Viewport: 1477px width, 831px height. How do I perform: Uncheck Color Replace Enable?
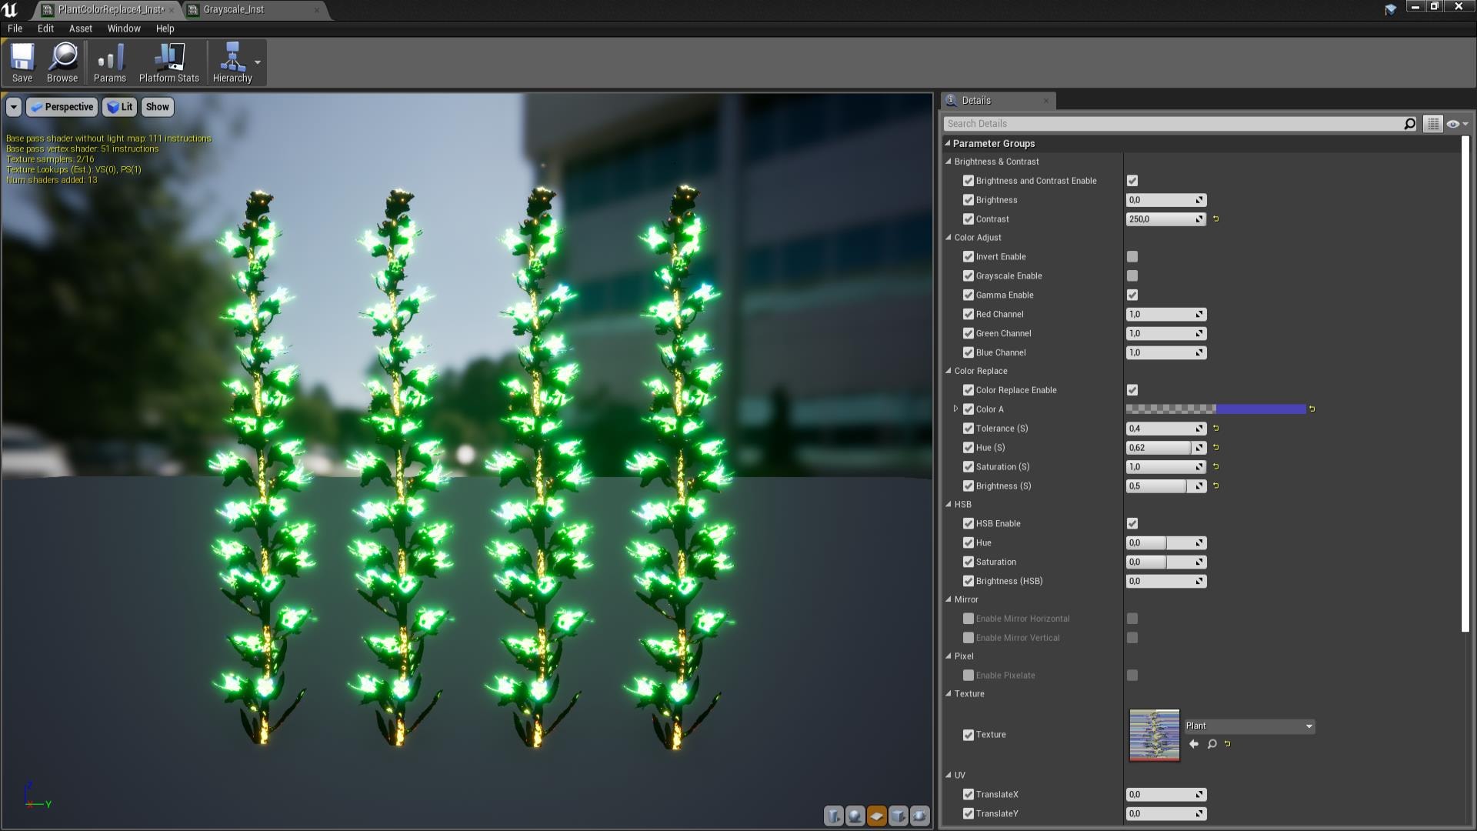click(1132, 390)
